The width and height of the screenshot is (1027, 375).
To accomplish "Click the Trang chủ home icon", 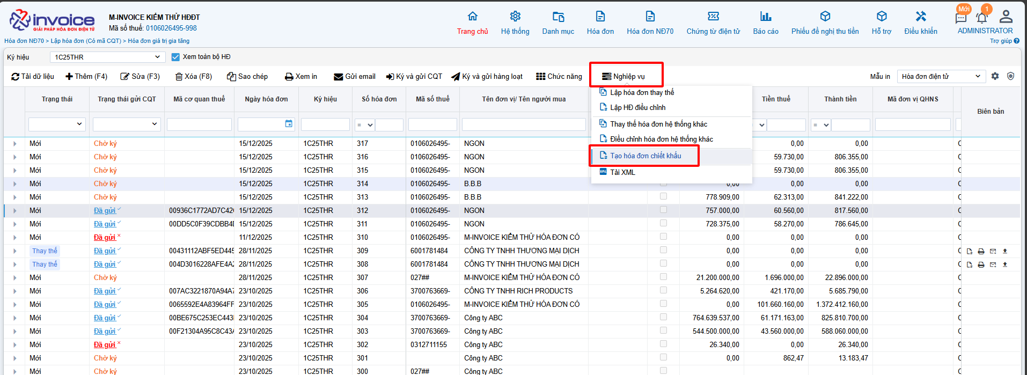I will 472,17.
